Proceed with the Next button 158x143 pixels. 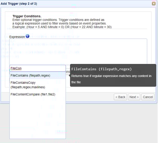pyautogui.click(x=134, y=97)
